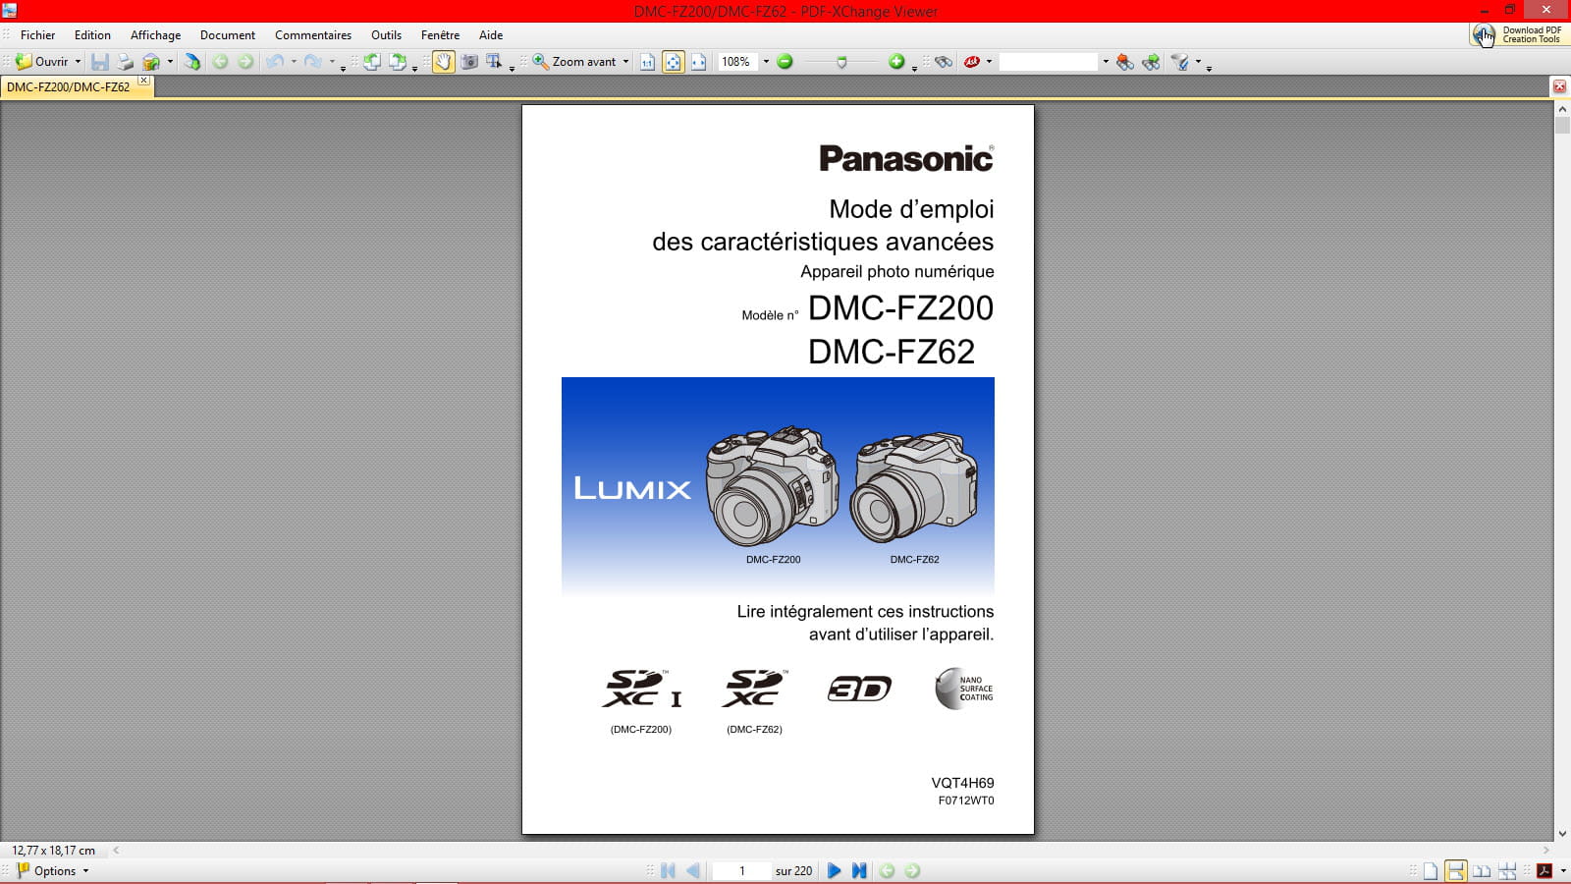Select the Snapshot camera tool
This screenshot has height=884, width=1571.
coord(469,62)
